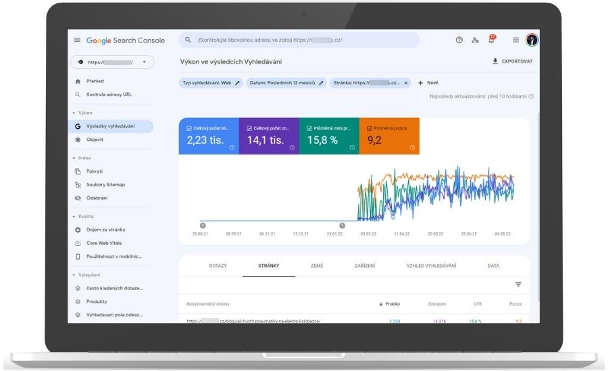The image size is (608, 371).
Task: Open the blog page URL row link
Action: coord(253,321)
